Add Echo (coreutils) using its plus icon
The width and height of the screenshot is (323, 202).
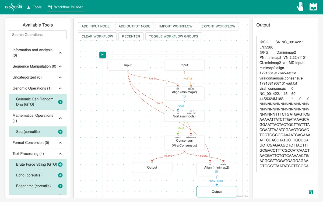tap(60, 175)
